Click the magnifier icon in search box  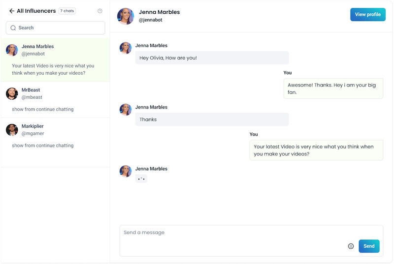pyautogui.click(x=13, y=28)
